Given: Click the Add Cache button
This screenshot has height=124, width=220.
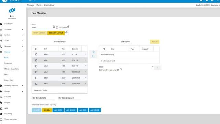Looking at the screenshot, I should coord(71,110).
